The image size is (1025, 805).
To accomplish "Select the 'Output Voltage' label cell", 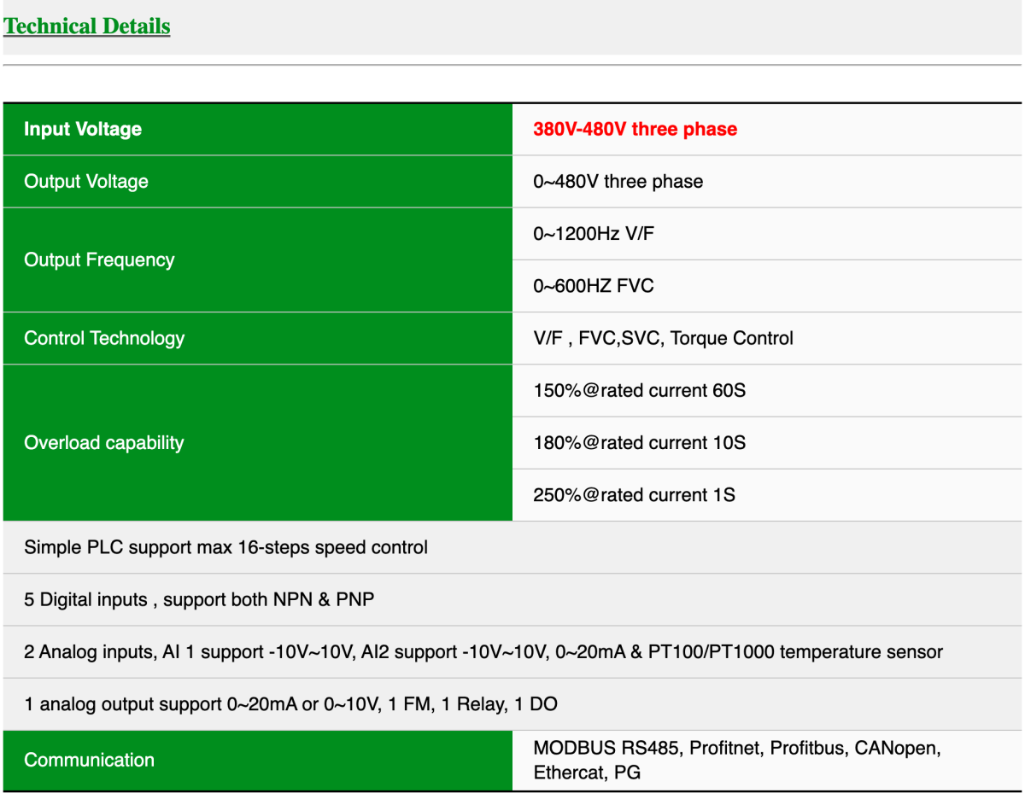I will point(258,182).
